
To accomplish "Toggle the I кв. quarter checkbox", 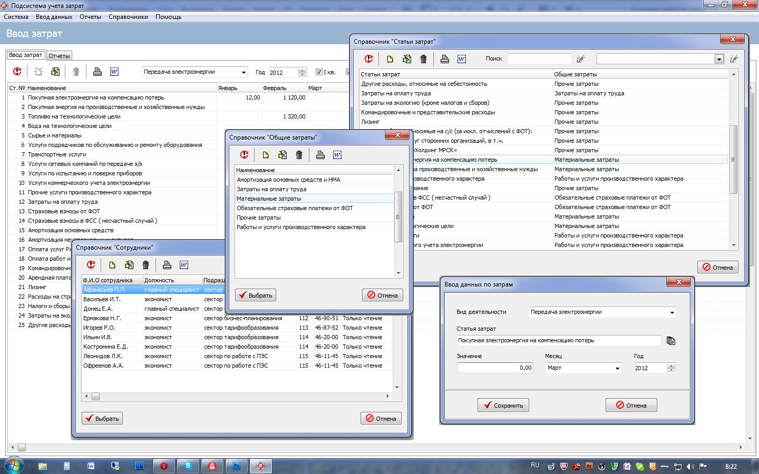I will click(x=319, y=72).
